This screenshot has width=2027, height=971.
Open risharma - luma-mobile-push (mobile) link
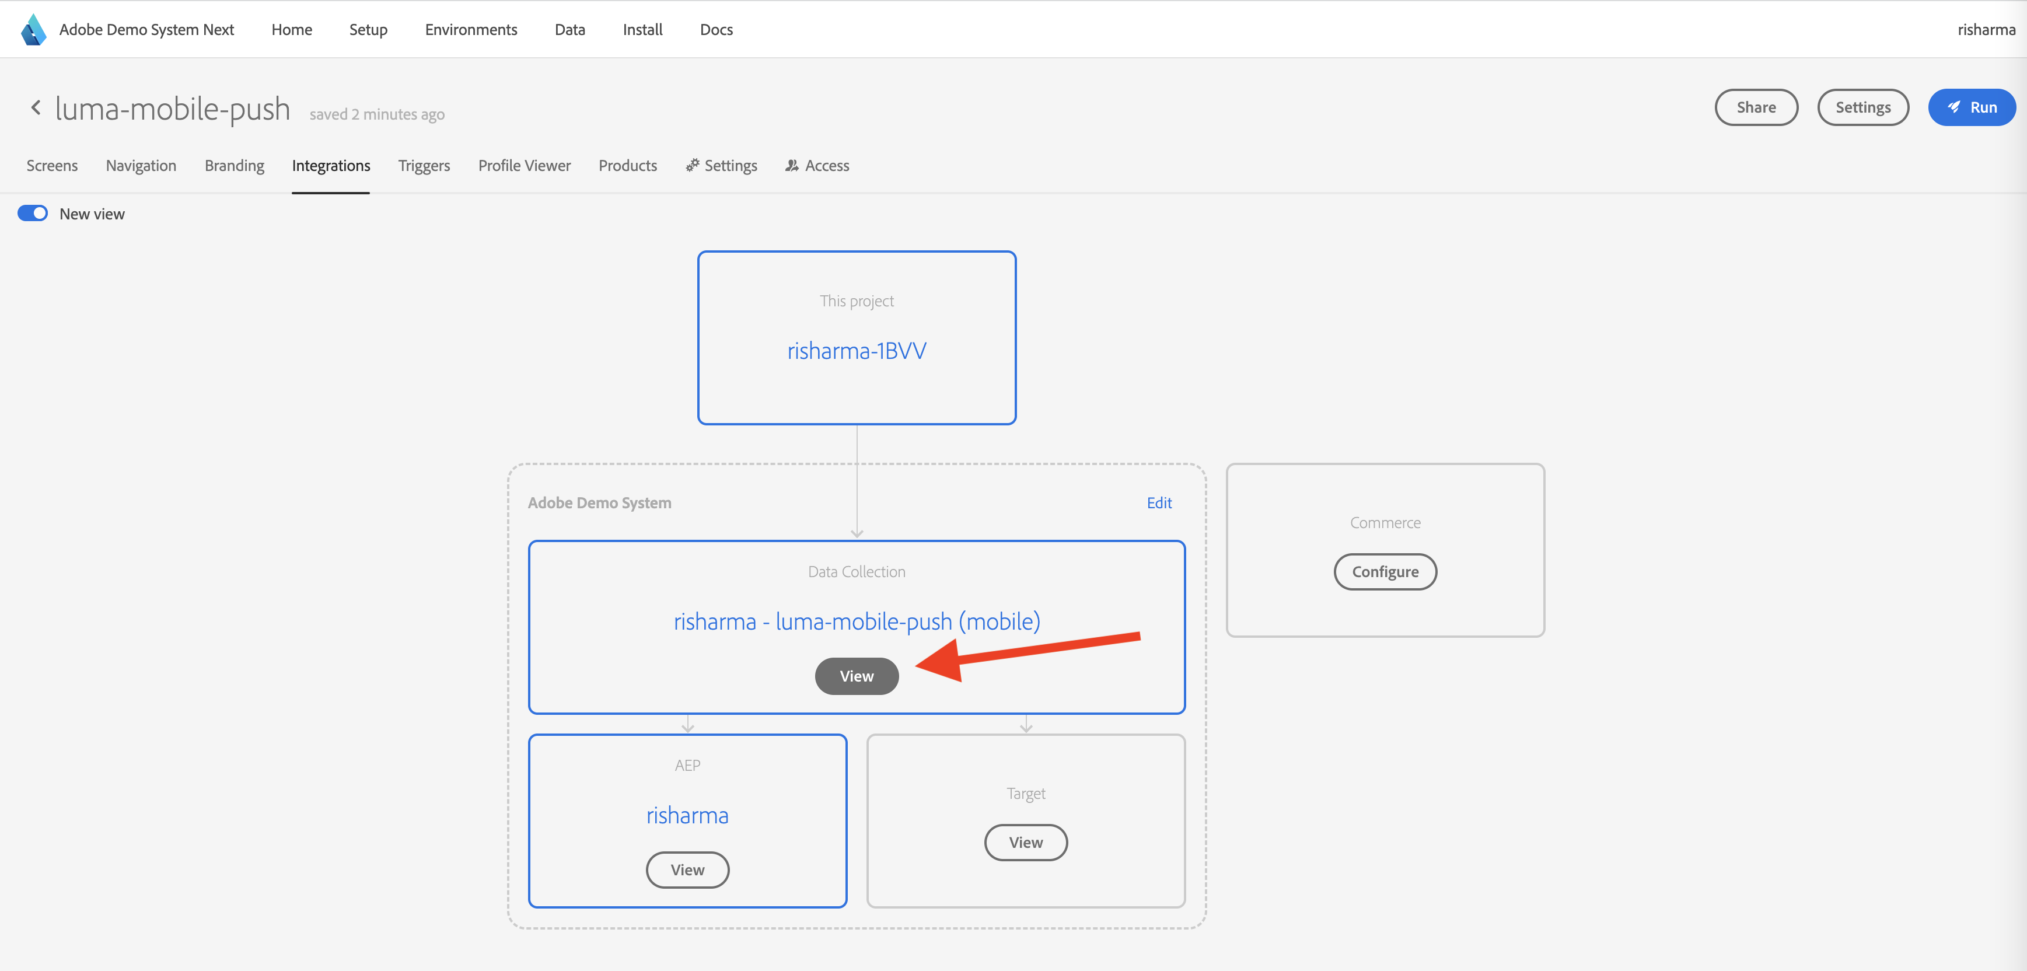857,621
